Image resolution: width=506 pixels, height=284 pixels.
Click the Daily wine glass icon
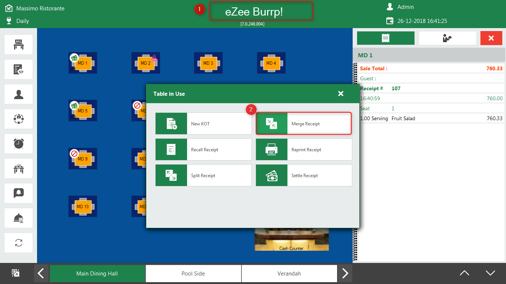pos(9,21)
